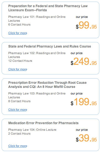The image size is (101, 153).
Task: Select the '2 Contact Hours' text
Action: point(19,133)
